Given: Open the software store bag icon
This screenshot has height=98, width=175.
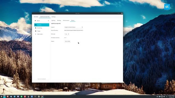Looking at the screenshot, I should click(28, 97).
